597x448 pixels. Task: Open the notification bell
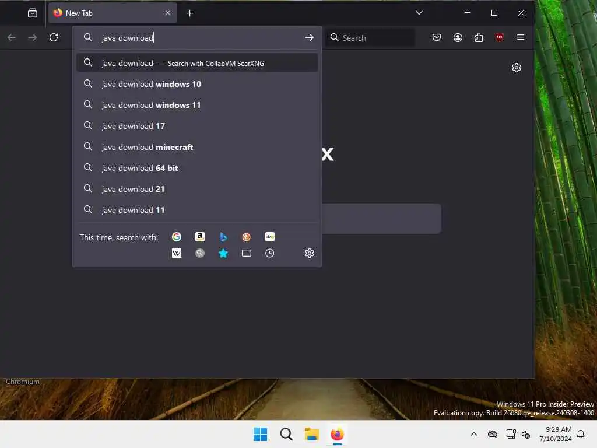[581, 434]
